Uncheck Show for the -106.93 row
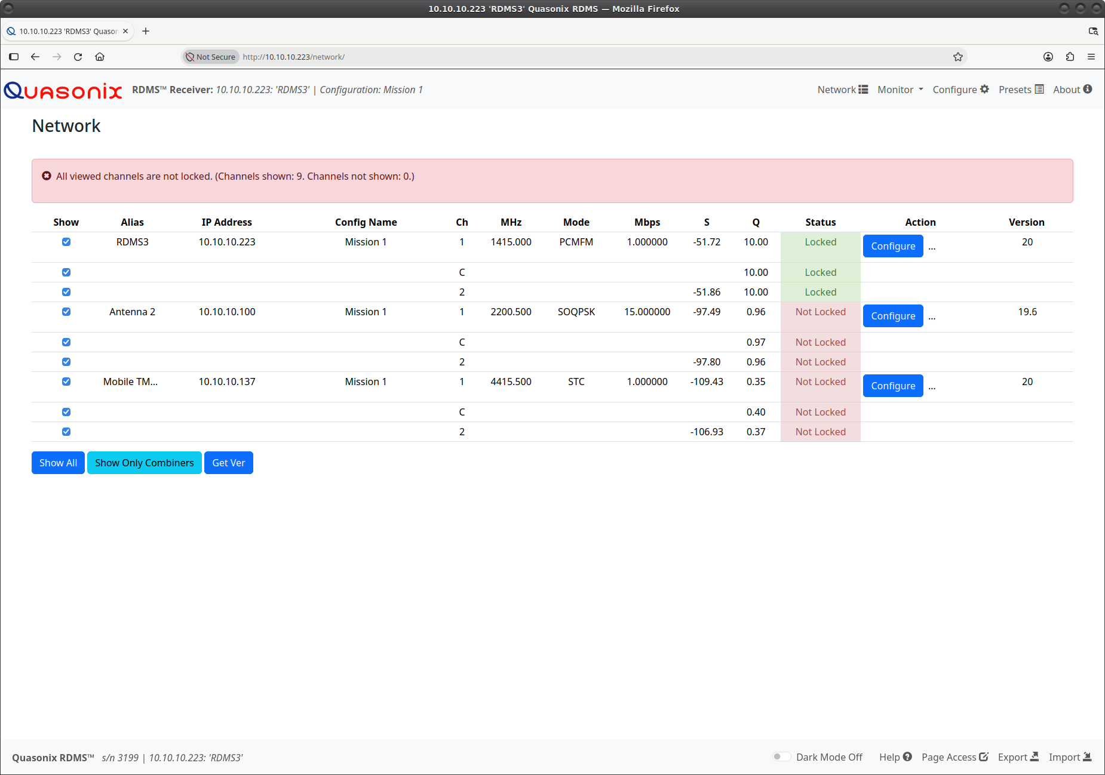 [66, 432]
